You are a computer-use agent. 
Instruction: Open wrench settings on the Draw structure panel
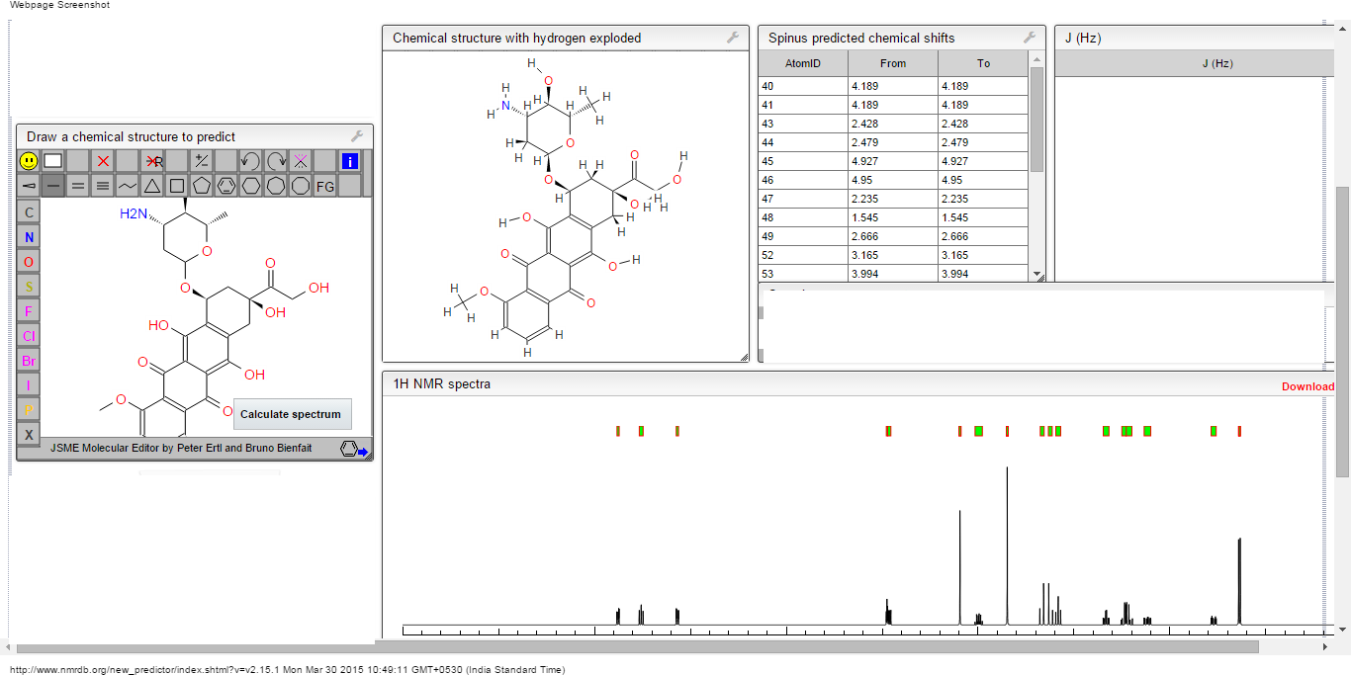pos(357,136)
